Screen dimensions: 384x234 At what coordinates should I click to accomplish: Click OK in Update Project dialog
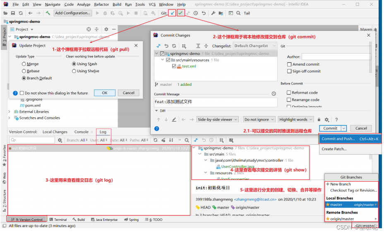tap(105, 93)
